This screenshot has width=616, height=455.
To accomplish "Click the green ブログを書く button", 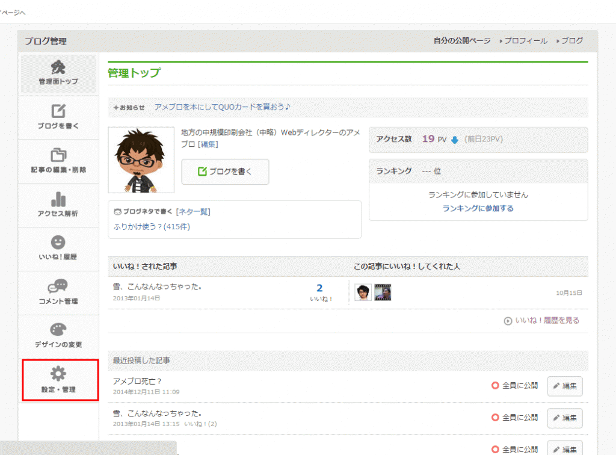I will [x=225, y=172].
